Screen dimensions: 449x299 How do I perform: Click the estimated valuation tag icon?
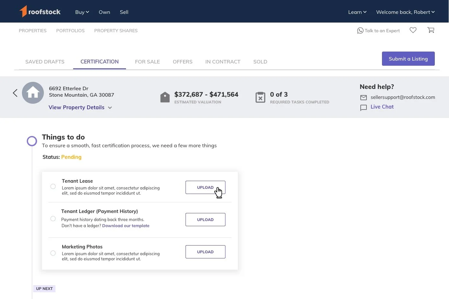pyautogui.click(x=165, y=97)
